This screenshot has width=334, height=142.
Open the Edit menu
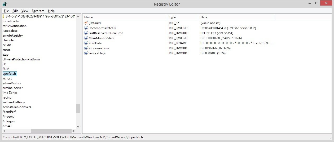point(15,11)
